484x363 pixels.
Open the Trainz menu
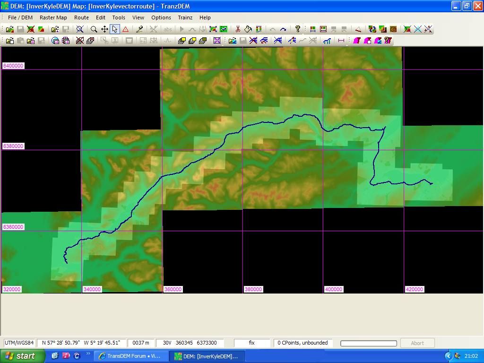pos(185,17)
